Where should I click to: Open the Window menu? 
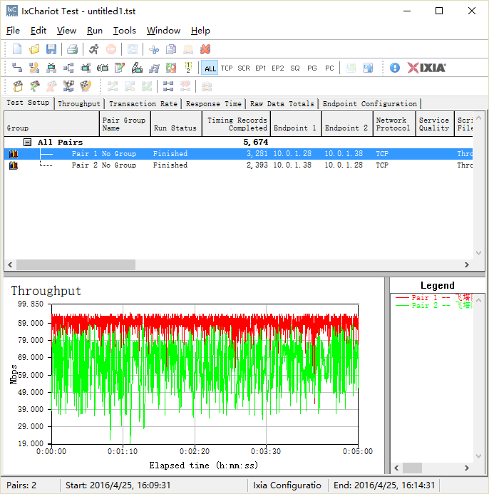pyautogui.click(x=163, y=31)
